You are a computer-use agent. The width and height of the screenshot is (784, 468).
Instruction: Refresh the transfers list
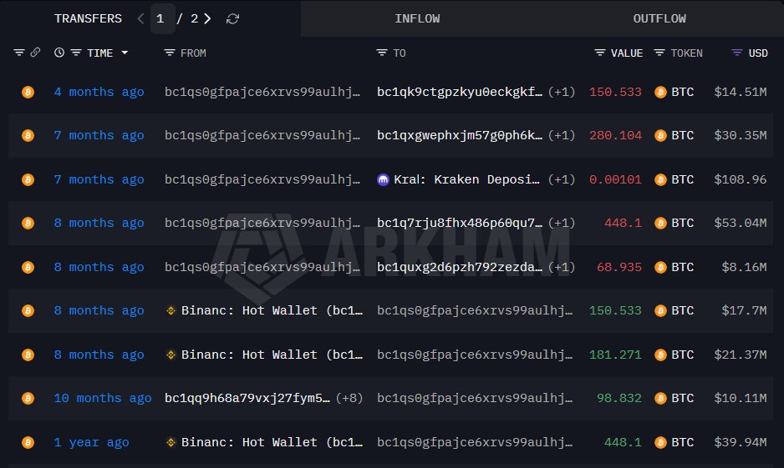pos(232,19)
